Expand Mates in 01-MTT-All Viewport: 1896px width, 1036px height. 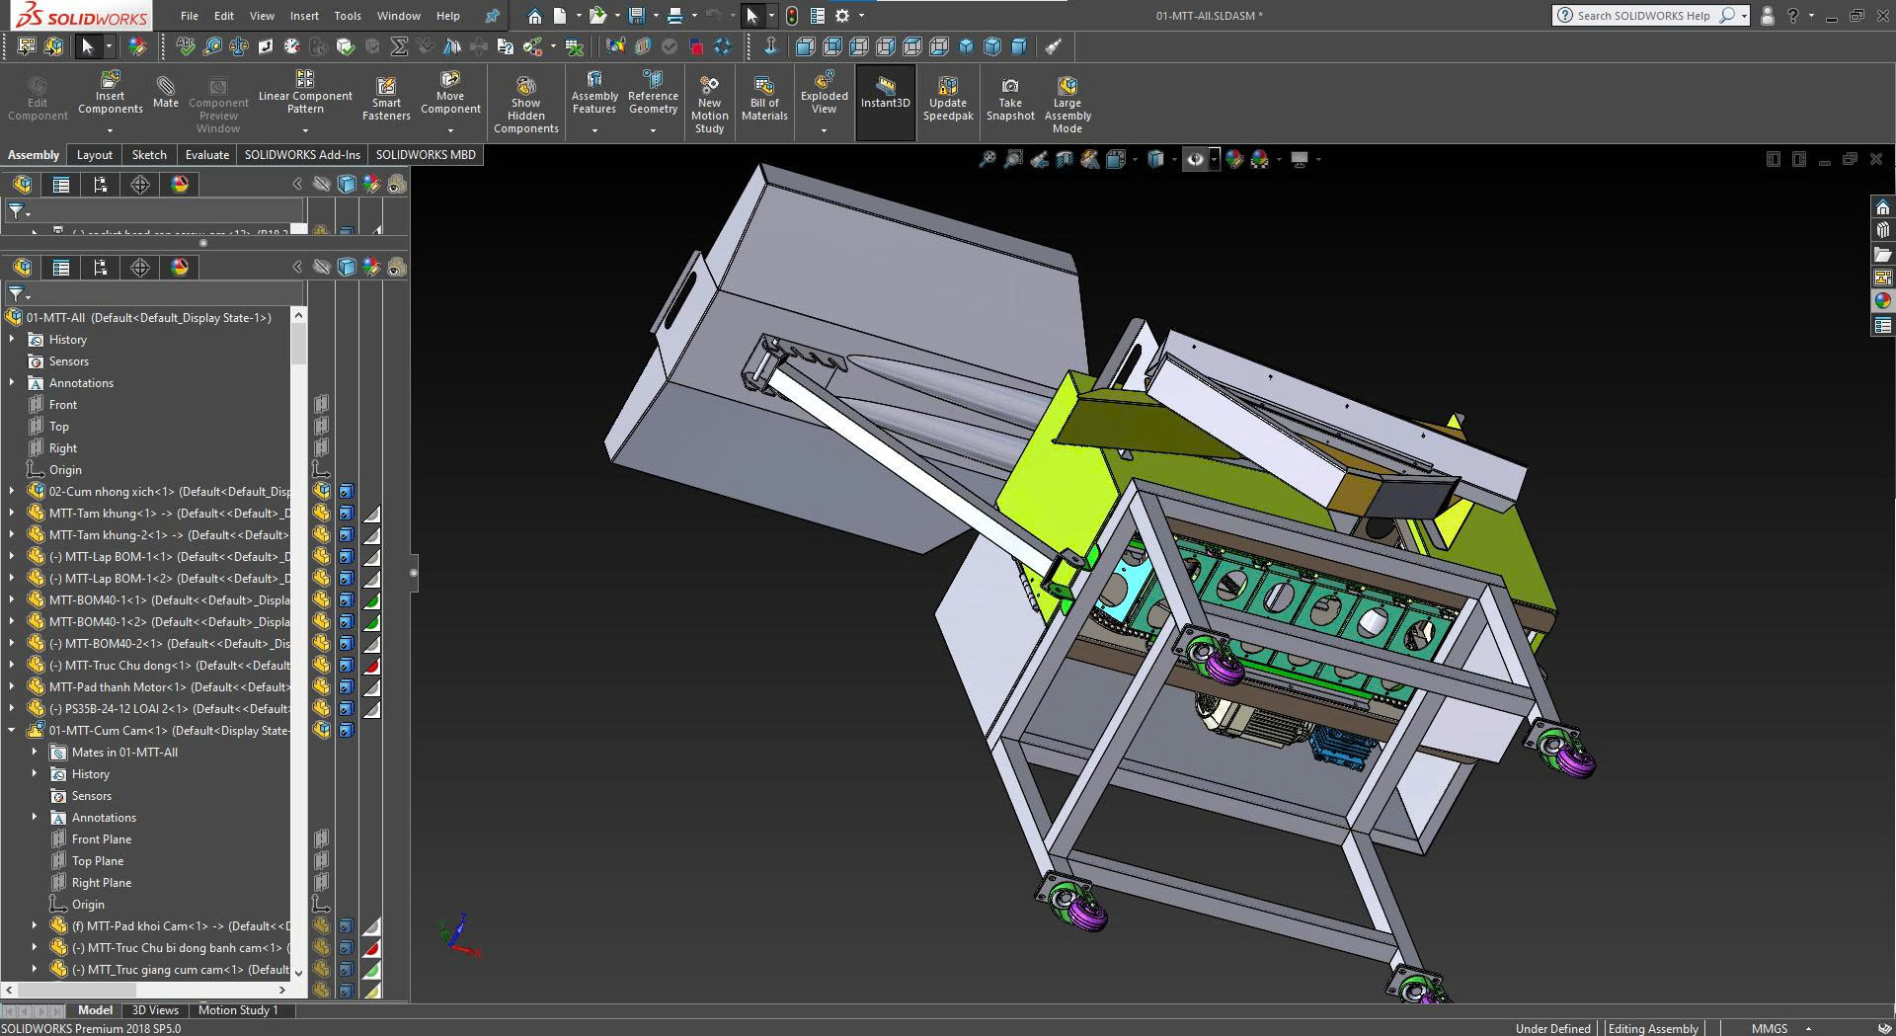pyautogui.click(x=35, y=752)
